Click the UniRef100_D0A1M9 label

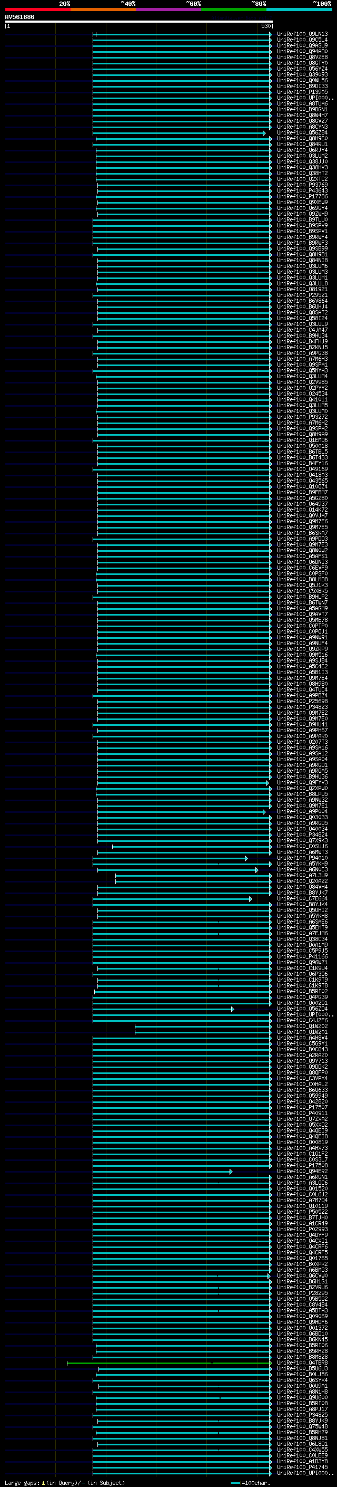point(302,946)
